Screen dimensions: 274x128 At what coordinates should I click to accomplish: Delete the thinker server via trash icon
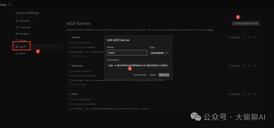click(x=254, y=37)
